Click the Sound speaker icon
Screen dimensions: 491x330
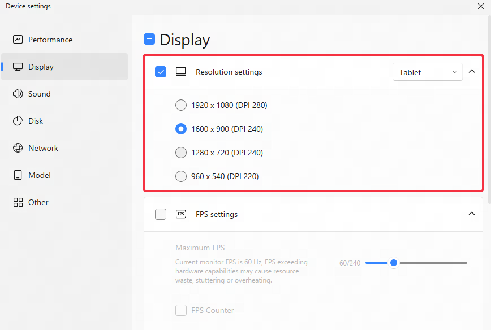click(x=18, y=94)
